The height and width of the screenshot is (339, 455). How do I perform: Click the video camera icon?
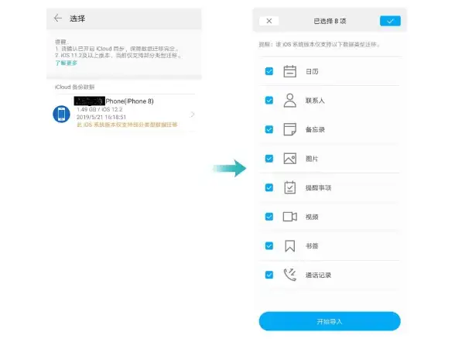290,217
